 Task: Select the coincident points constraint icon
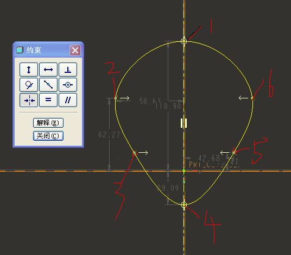pos(68,85)
